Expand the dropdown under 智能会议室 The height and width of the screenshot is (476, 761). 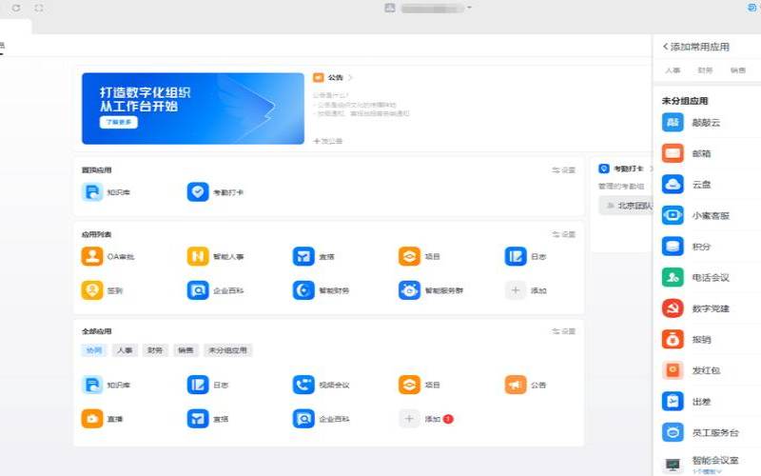(706, 471)
